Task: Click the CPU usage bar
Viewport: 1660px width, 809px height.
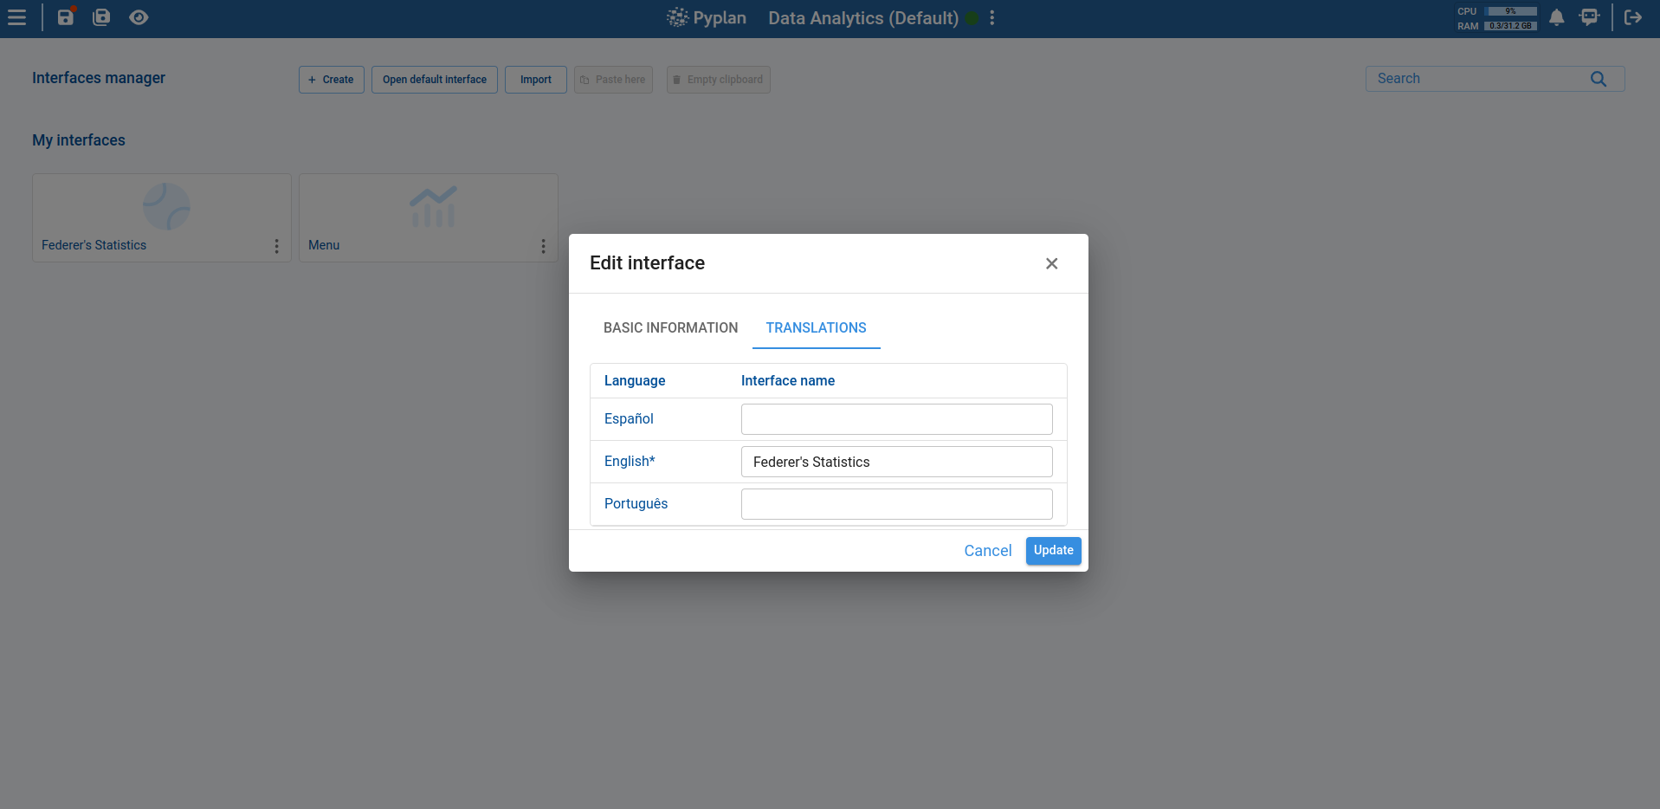Action: 1511,11
